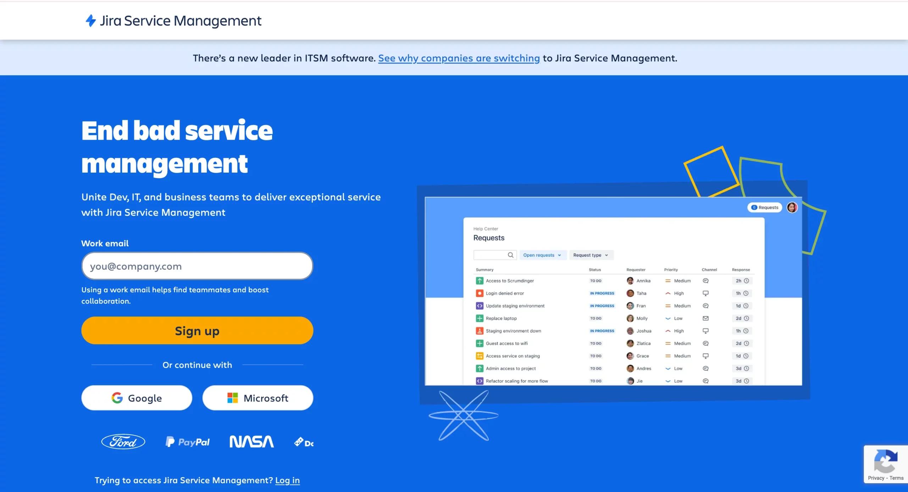Click the purple icon beside Refactor scaling for more flow
Screen dimensions: 908x492
click(480, 381)
